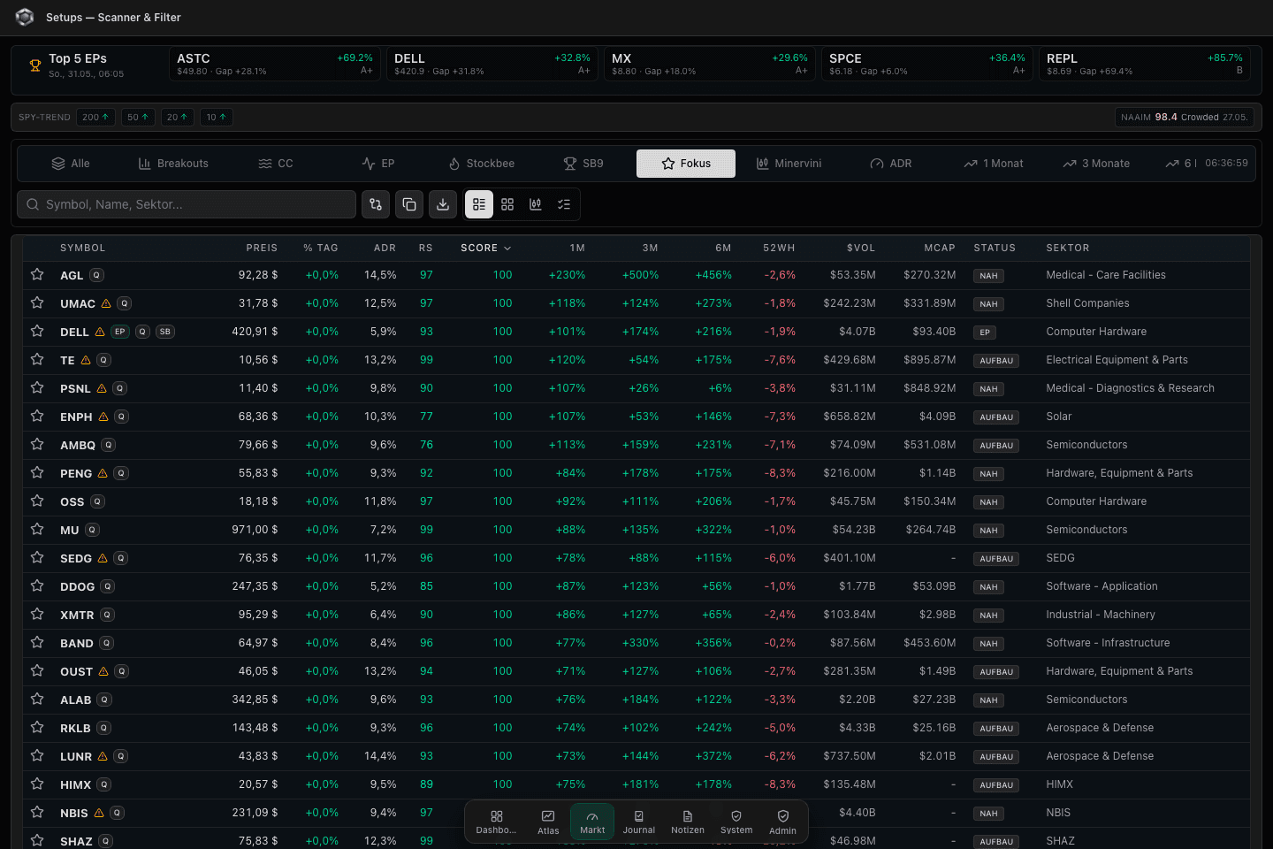Open System in bottom dock
The image size is (1273, 849).
[x=736, y=822]
